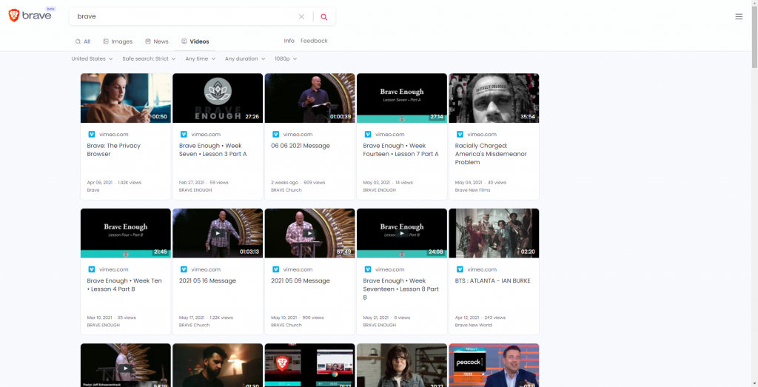Viewport: 758px width, 387px height.
Task: Open the Feedback link
Action: point(314,41)
